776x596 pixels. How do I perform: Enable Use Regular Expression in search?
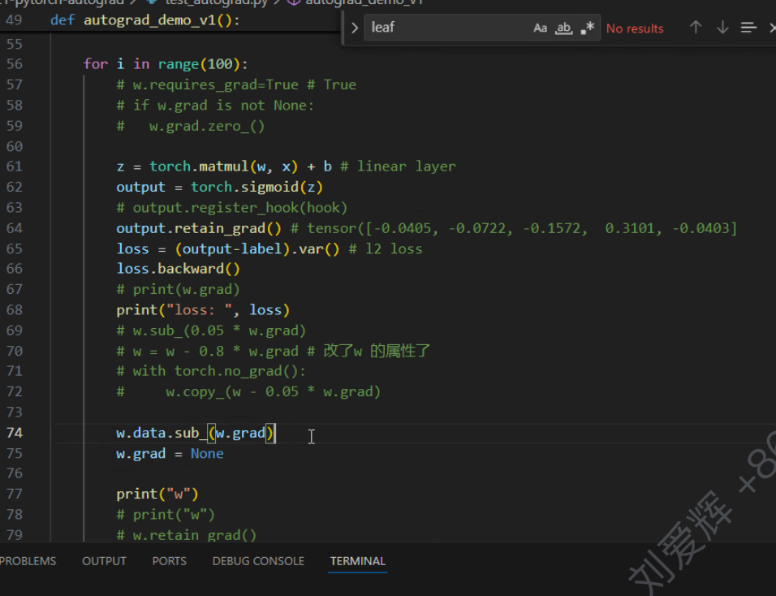pos(588,28)
